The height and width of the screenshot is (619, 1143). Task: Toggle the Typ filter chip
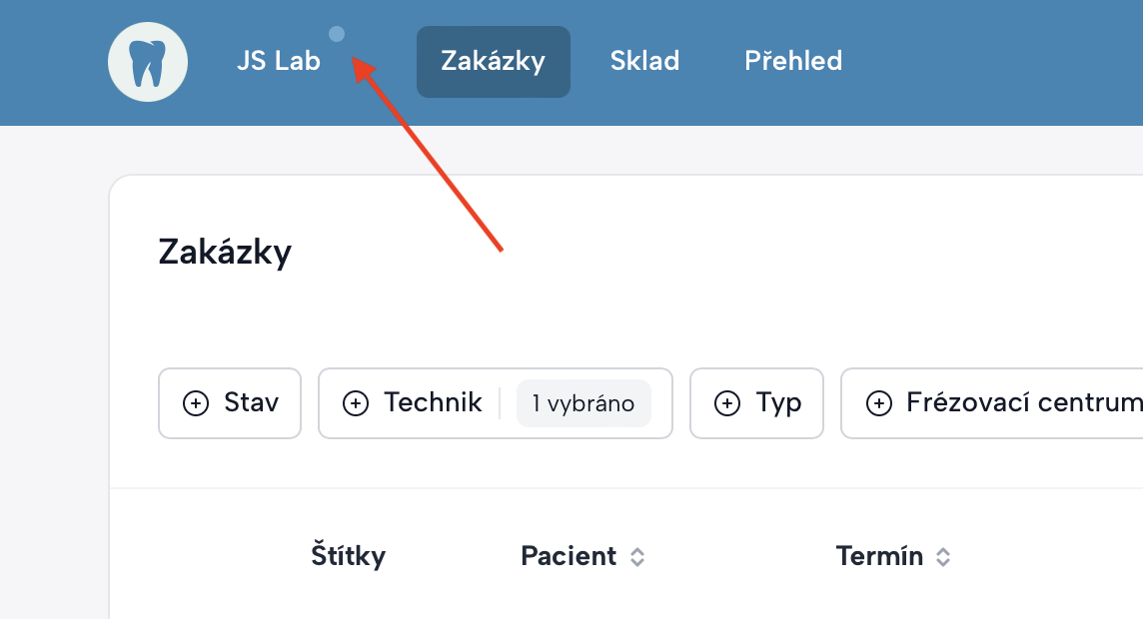pyautogui.click(x=756, y=403)
